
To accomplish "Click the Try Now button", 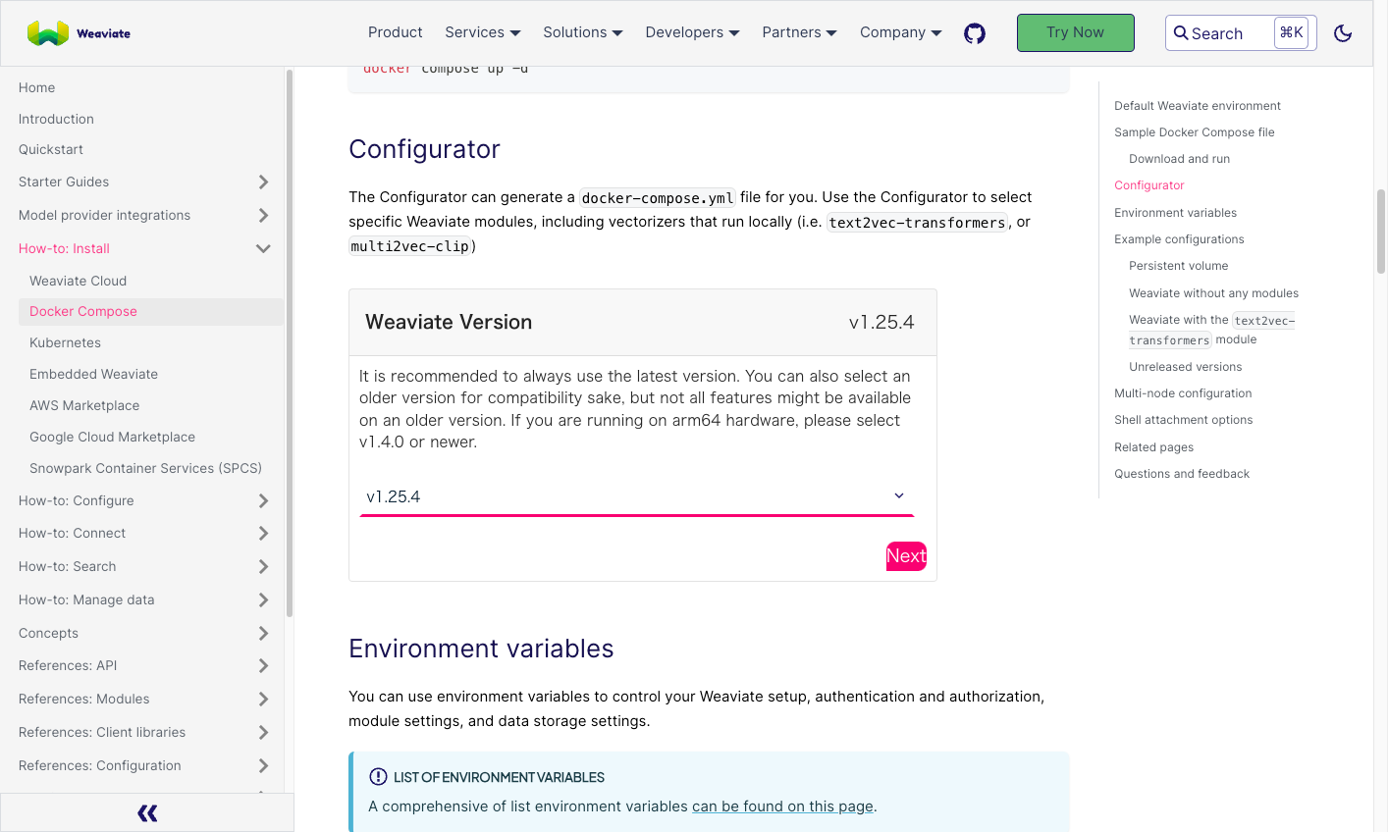I will pos(1075,32).
